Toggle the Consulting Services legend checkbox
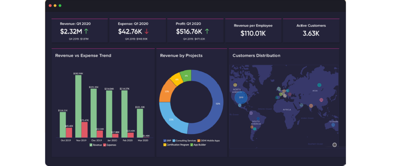Image resolution: width=394 pixels, height=166 pixels. 174,141
